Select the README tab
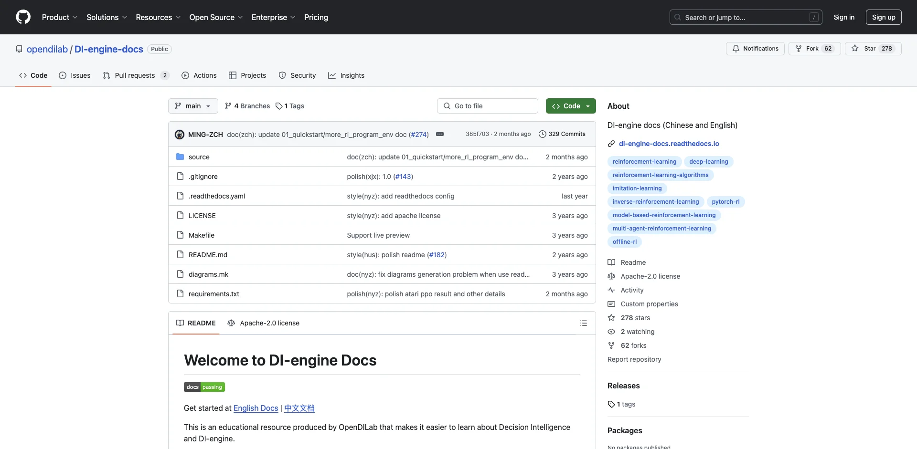The width and height of the screenshot is (917, 449). [196, 323]
